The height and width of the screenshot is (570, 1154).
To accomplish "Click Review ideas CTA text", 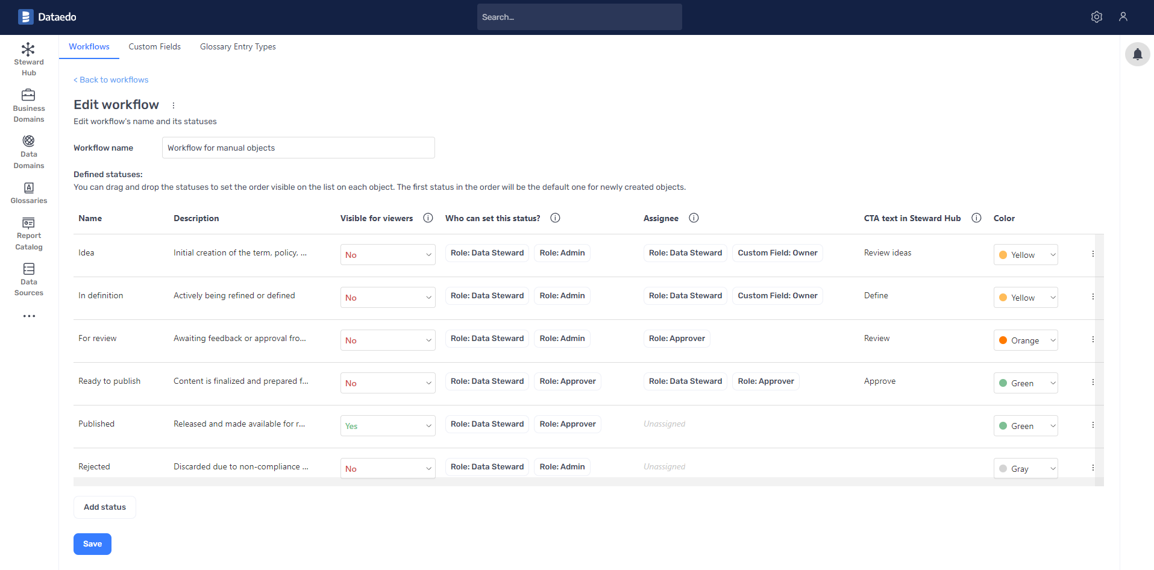I will pyautogui.click(x=888, y=253).
